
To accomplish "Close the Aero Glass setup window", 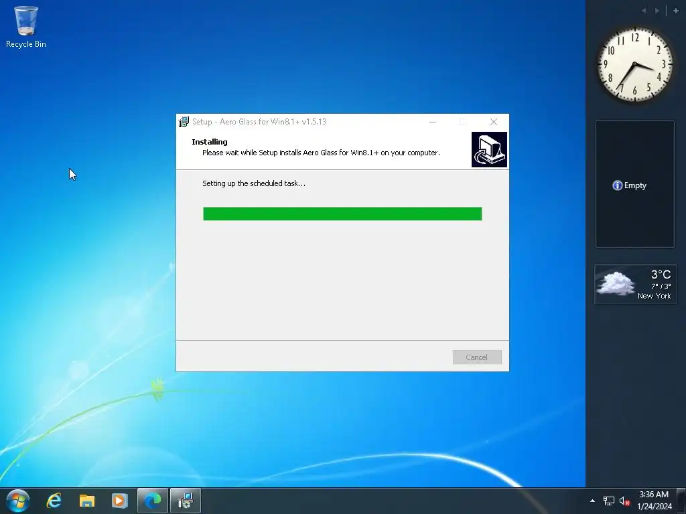I will 494,122.
